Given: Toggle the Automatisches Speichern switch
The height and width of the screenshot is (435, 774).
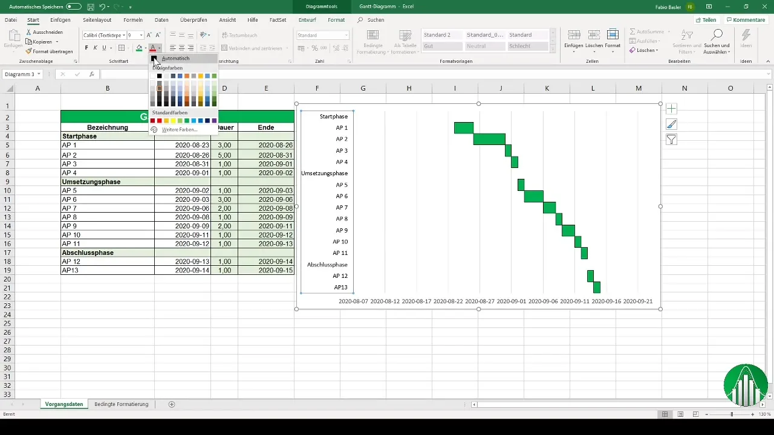Looking at the screenshot, I should tap(73, 7).
